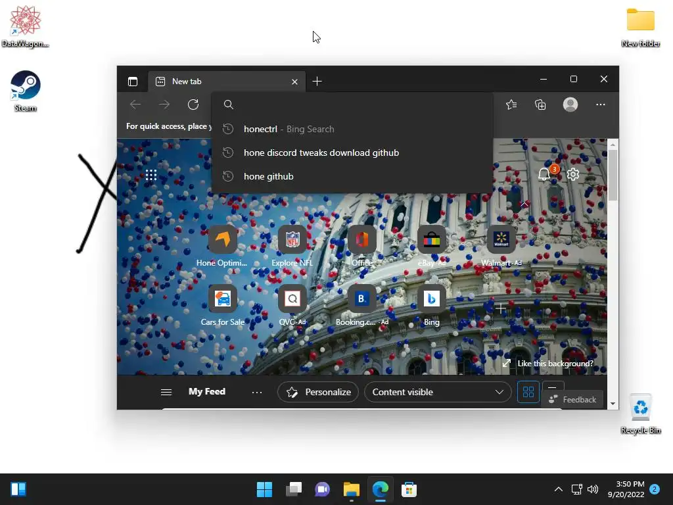Screen dimensions: 673x505
Task: Open the eBay quick link
Action: (432, 246)
